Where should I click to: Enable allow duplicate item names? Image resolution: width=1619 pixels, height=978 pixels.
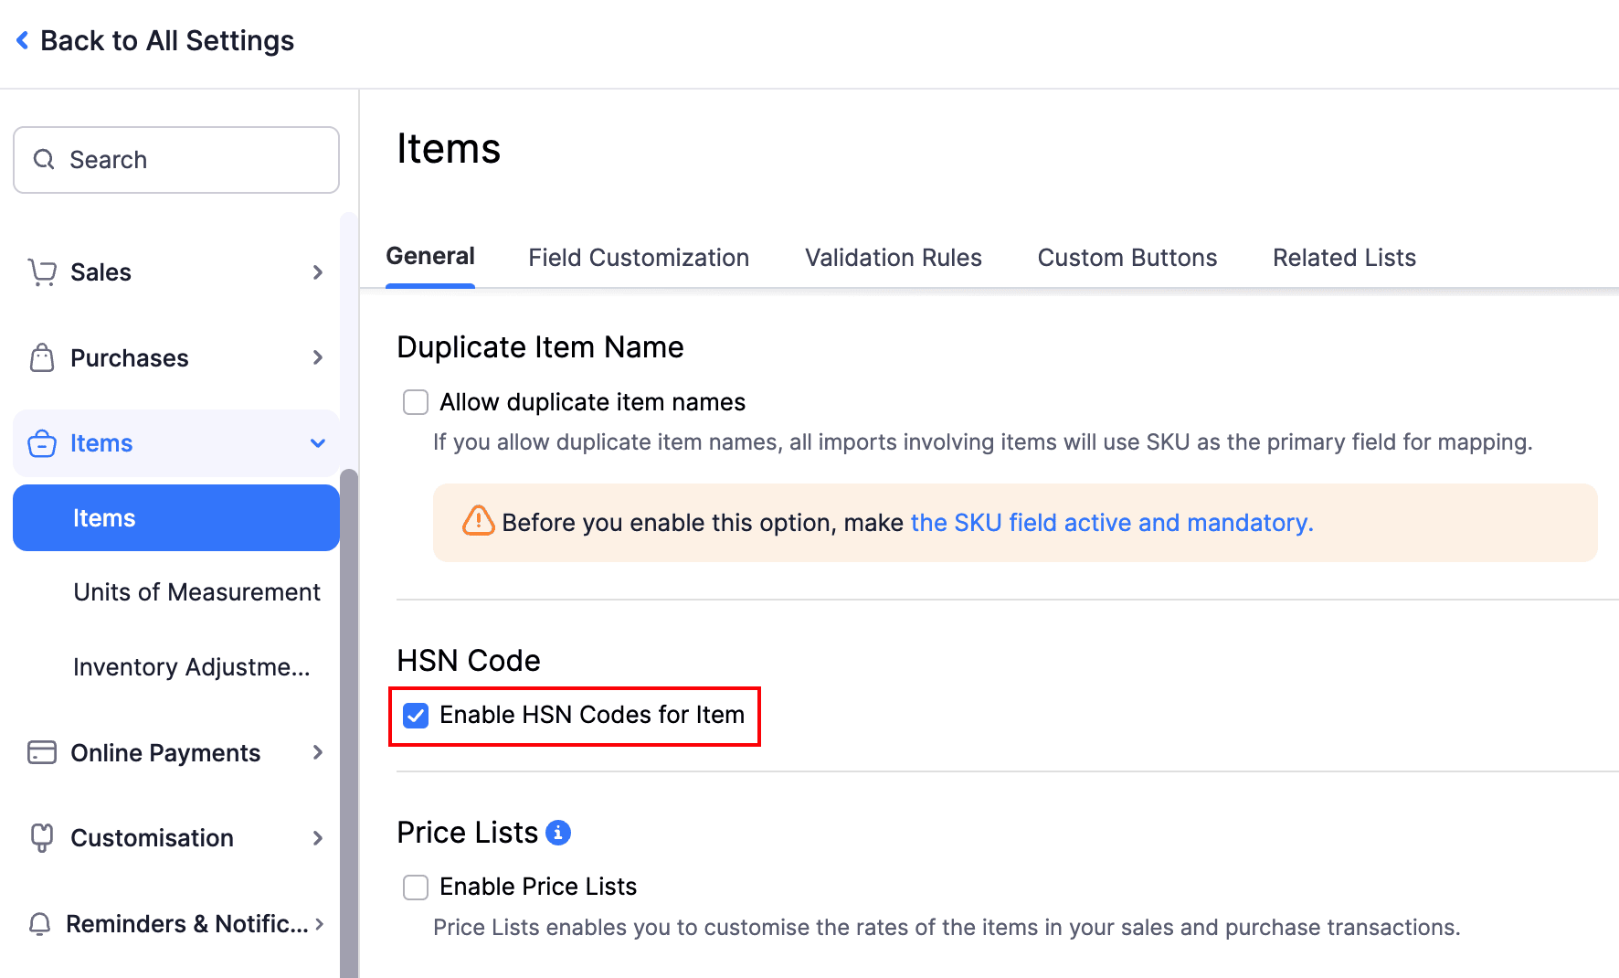(416, 401)
